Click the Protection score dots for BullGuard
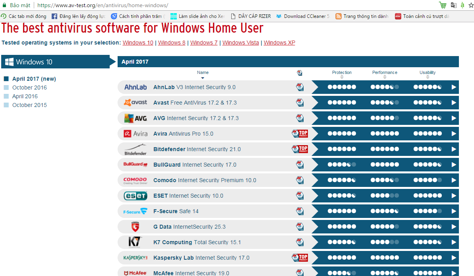 (x=342, y=165)
